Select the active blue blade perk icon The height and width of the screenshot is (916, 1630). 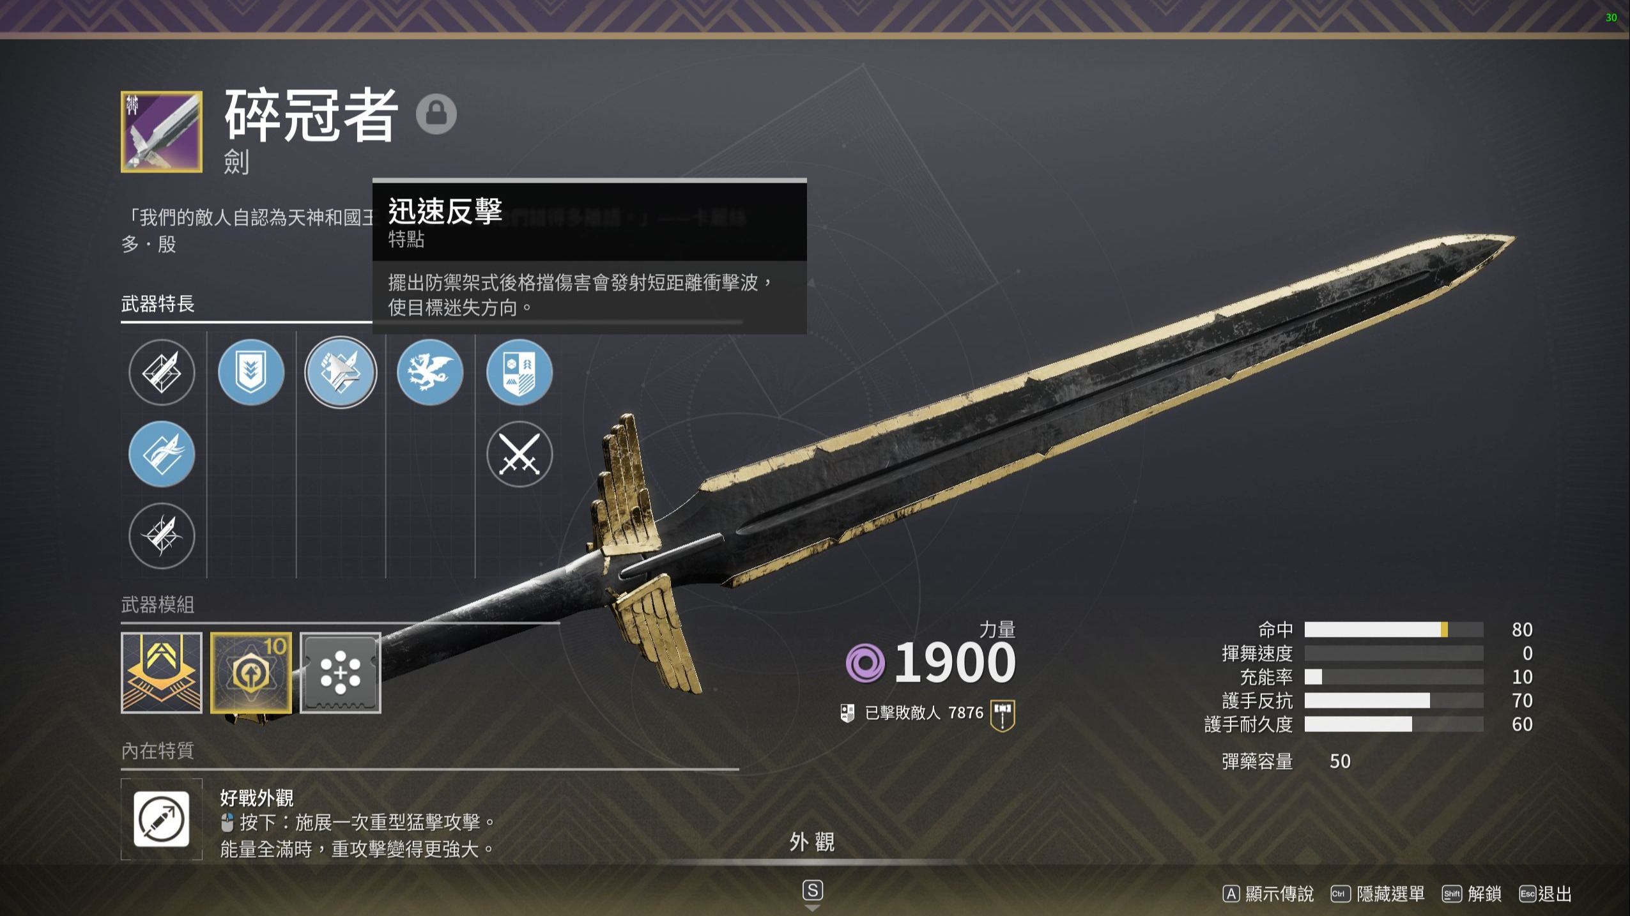[x=162, y=454]
